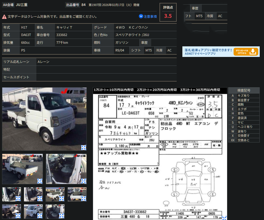This screenshot has height=220, width=264.
Task: Open the auction sheet document image
Action: (x=160, y=154)
